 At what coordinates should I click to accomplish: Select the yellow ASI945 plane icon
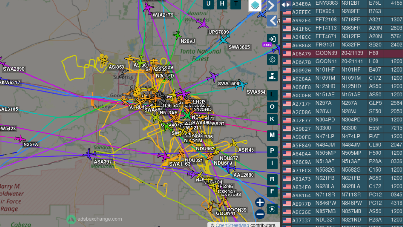[234, 143]
